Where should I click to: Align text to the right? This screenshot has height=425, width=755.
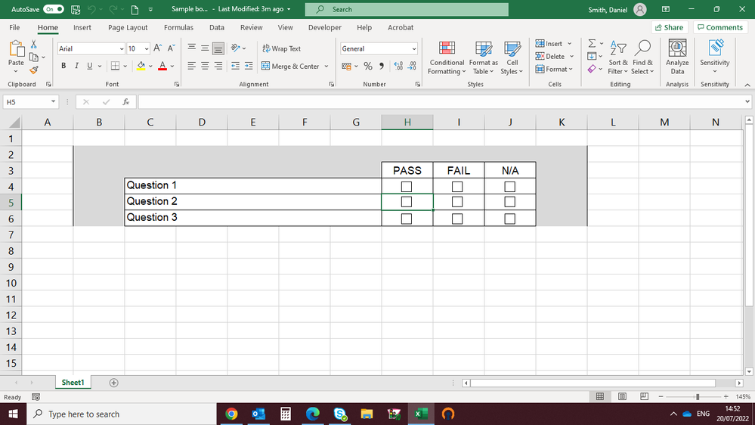click(x=218, y=66)
